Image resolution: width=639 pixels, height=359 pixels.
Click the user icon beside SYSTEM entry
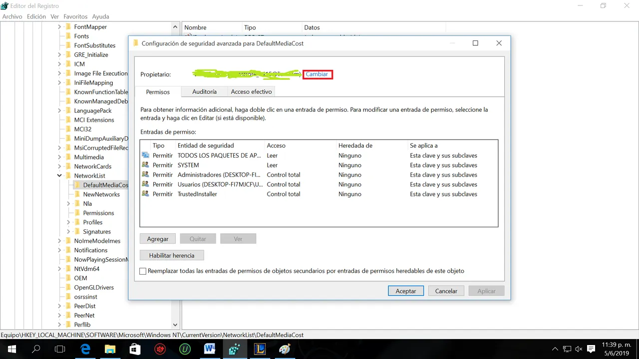pos(145,165)
